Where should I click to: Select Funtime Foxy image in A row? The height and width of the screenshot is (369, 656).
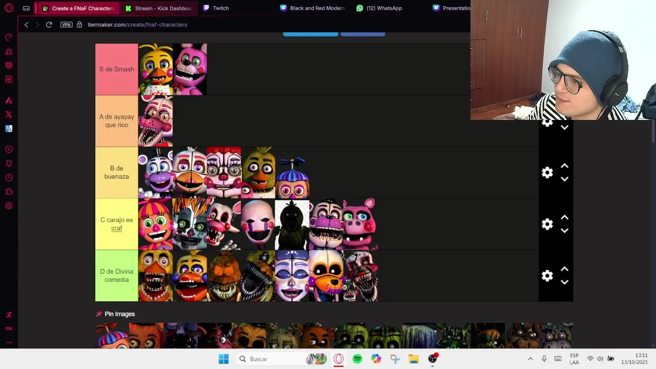tap(155, 121)
